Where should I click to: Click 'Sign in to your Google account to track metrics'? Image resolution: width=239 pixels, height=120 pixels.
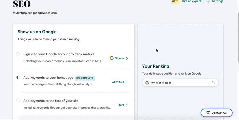59,54
